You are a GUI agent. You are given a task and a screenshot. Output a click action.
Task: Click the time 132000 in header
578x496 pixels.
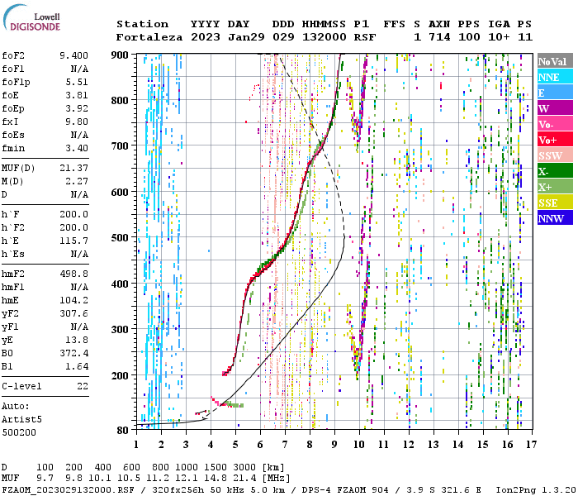[x=325, y=37]
